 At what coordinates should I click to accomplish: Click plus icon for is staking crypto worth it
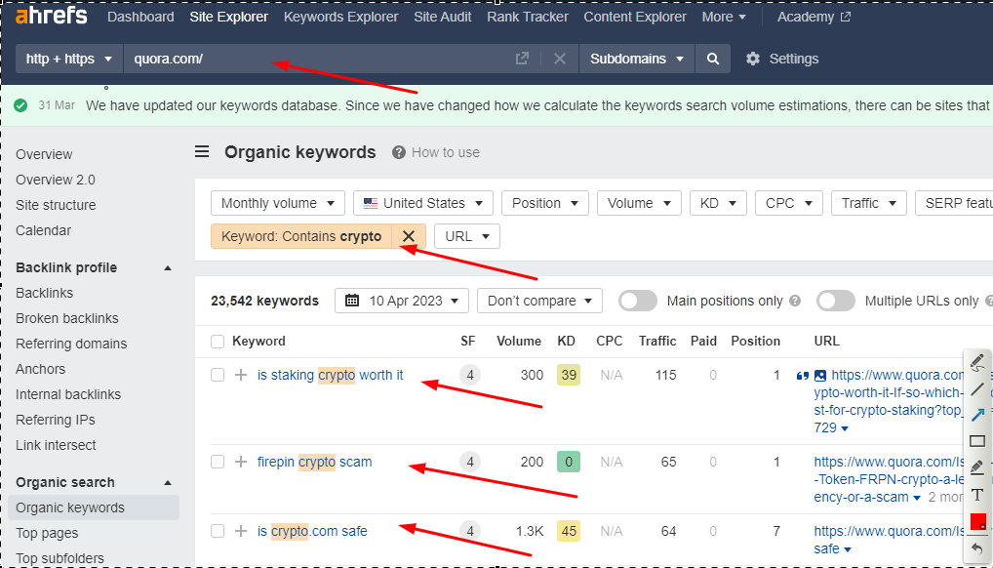(241, 376)
